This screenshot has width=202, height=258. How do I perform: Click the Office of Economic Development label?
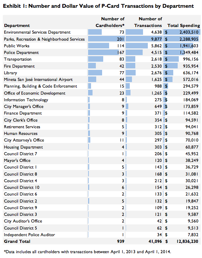click(x=35, y=93)
